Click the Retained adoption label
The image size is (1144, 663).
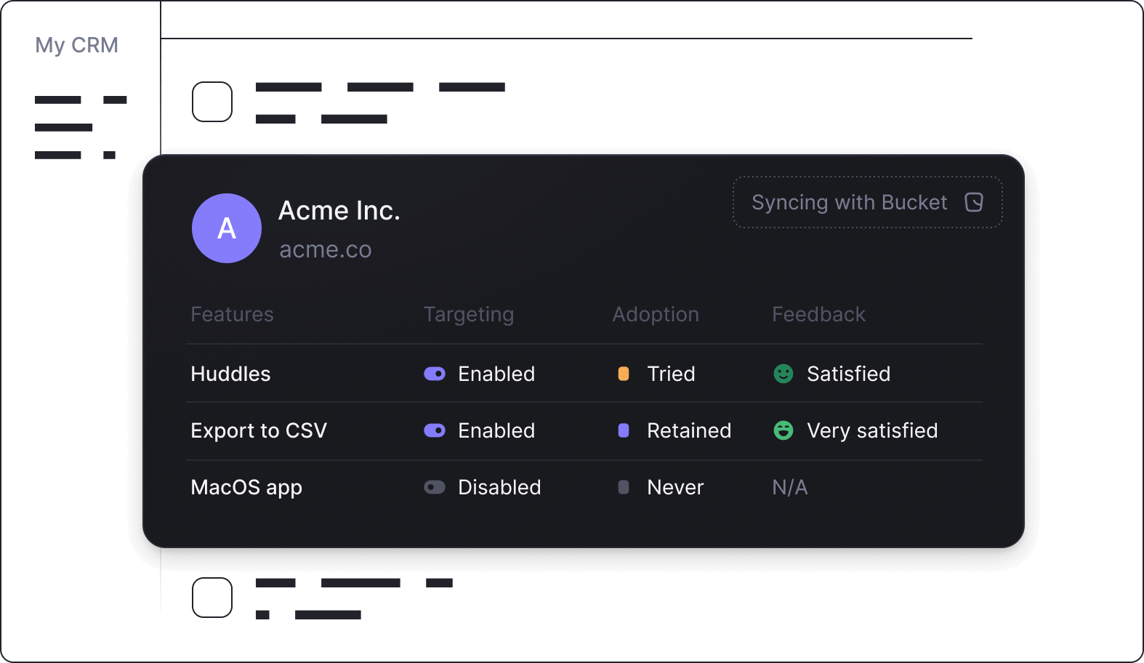[689, 430]
